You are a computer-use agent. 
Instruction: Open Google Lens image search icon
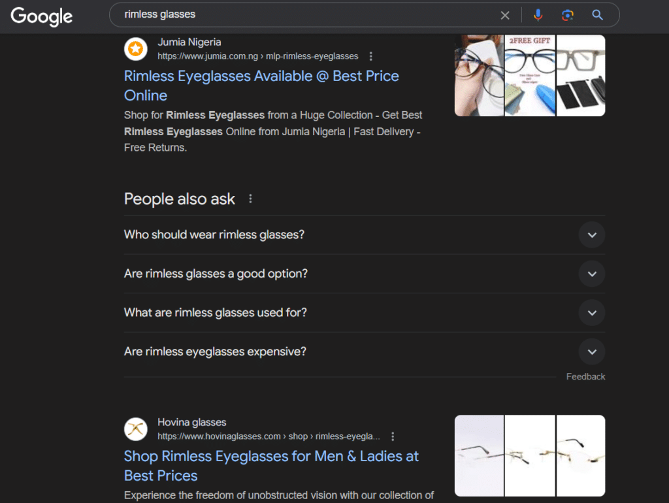coord(567,16)
